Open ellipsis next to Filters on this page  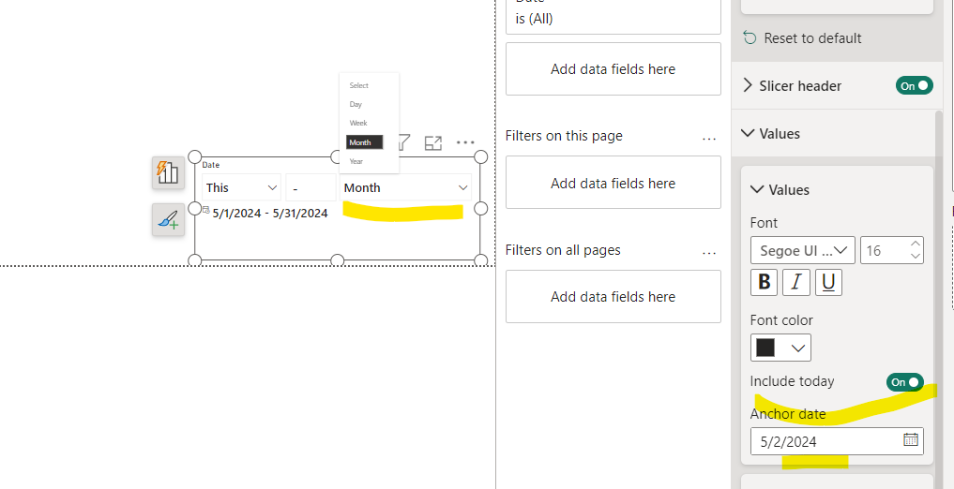[709, 138]
